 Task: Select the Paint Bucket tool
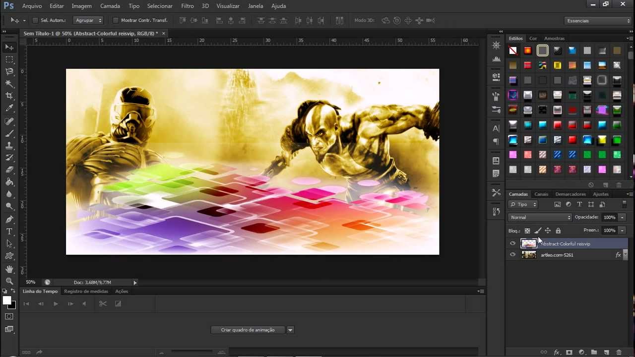click(9, 182)
